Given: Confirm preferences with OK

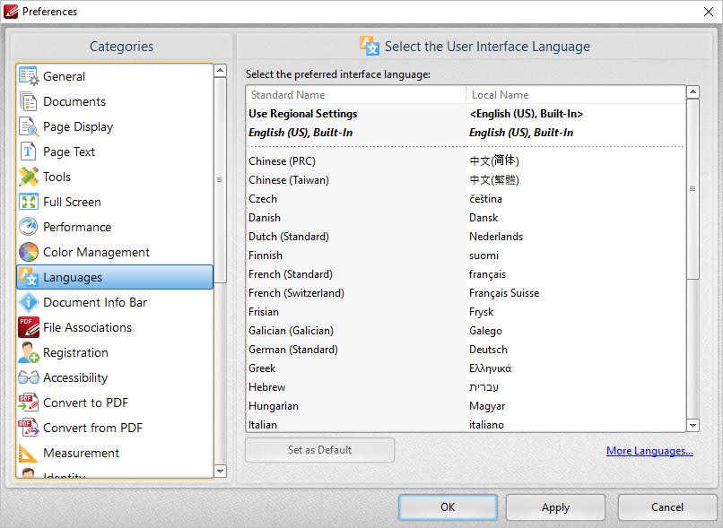Looking at the screenshot, I should pos(448,506).
